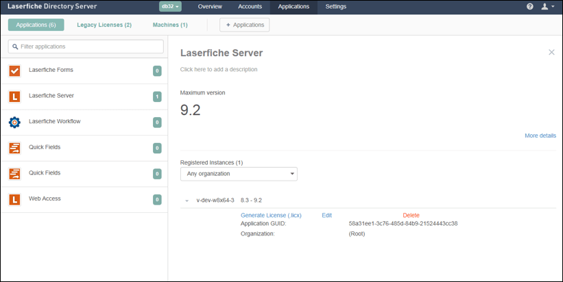Image resolution: width=563 pixels, height=282 pixels.
Task: Click the Web Access L icon
Action: tap(14, 200)
